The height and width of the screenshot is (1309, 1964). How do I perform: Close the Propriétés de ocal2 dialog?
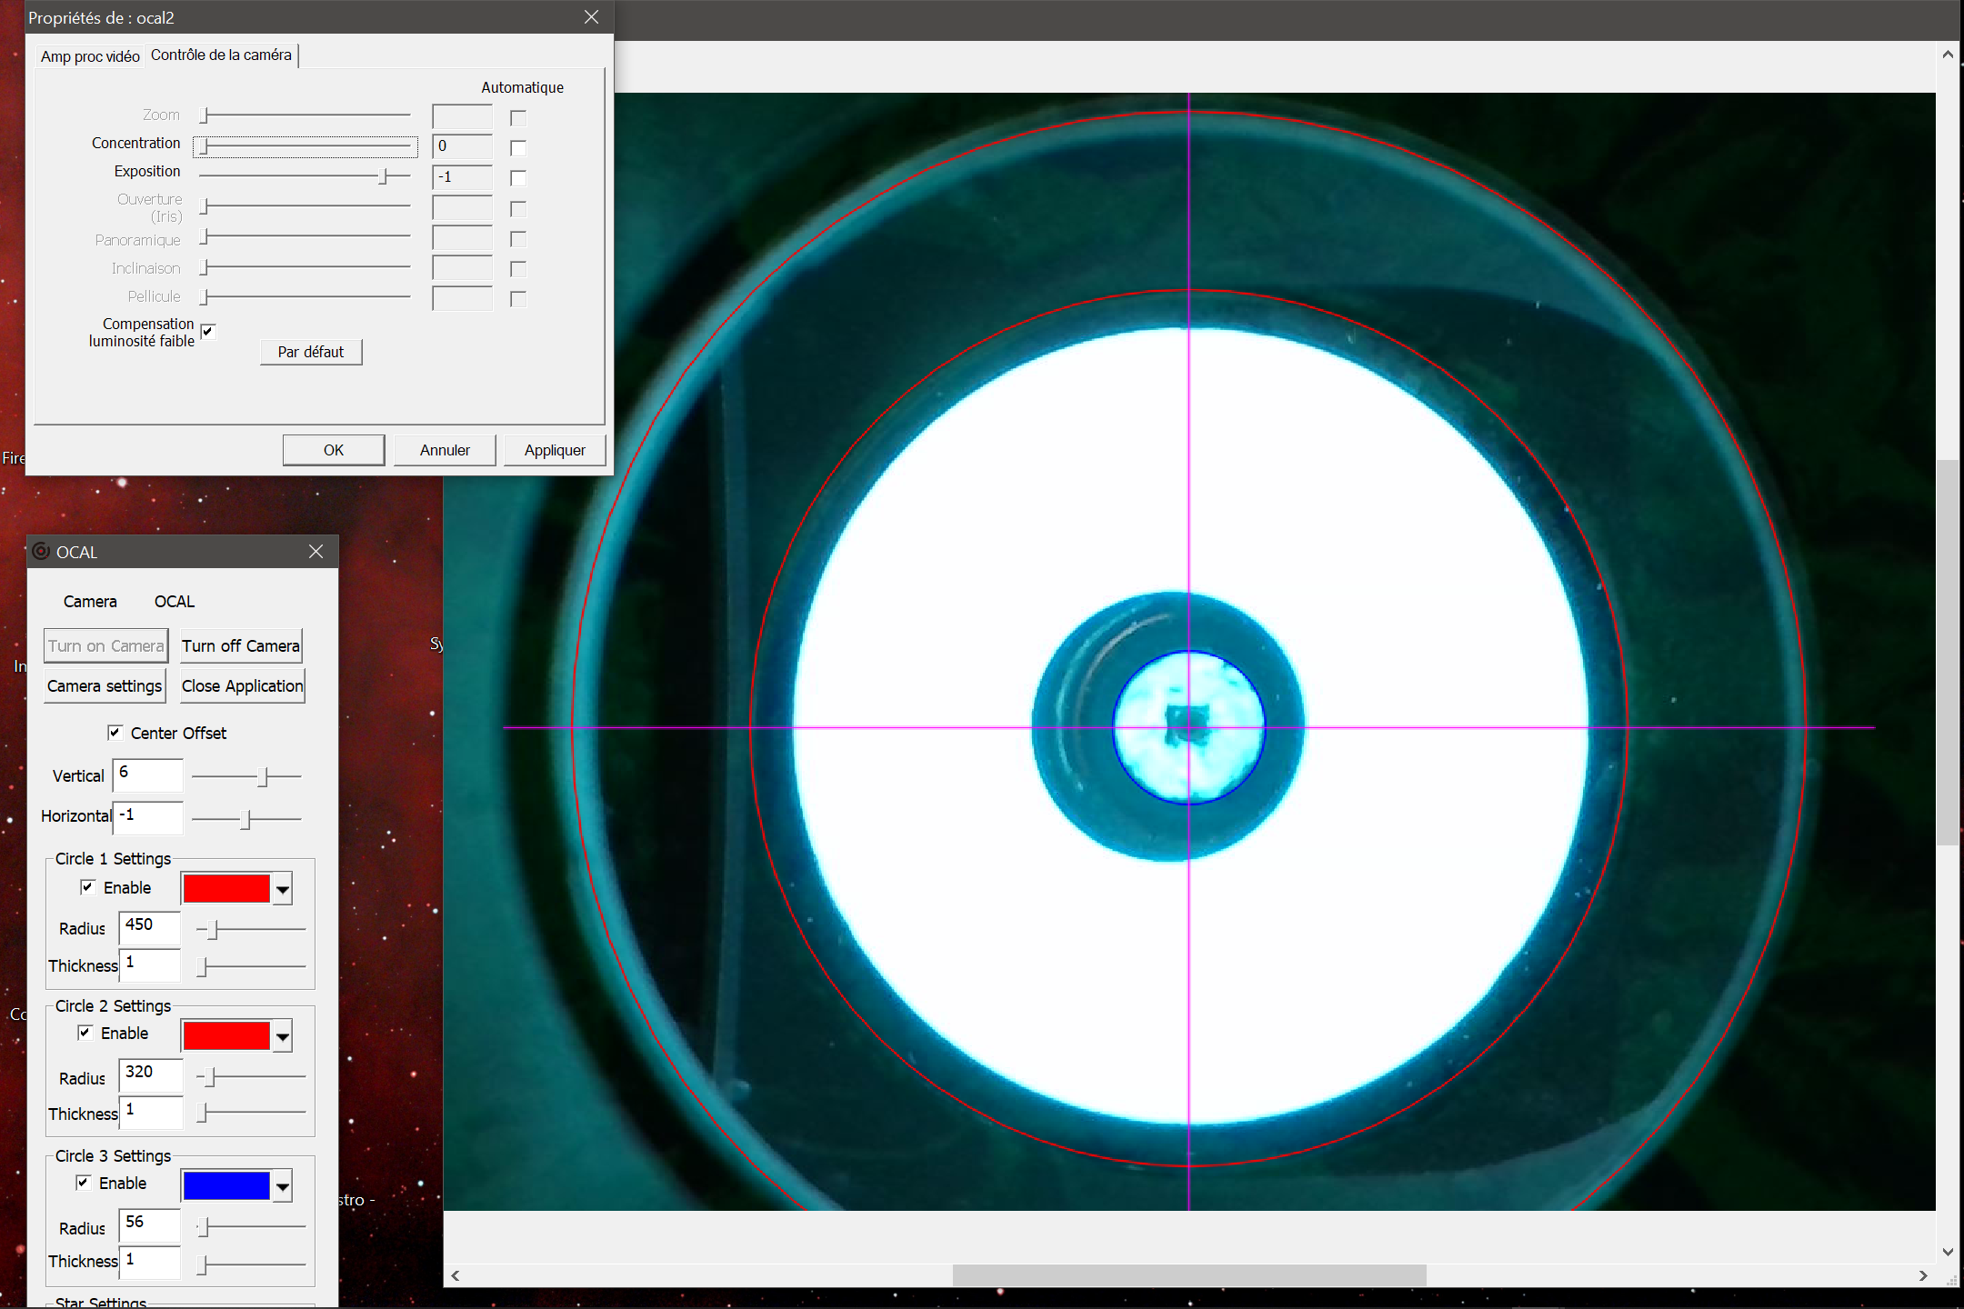(591, 17)
